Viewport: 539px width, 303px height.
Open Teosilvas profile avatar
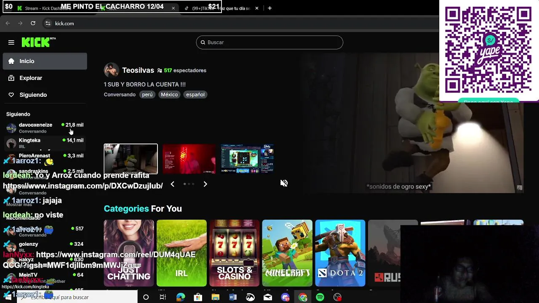click(x=112, y=70)
